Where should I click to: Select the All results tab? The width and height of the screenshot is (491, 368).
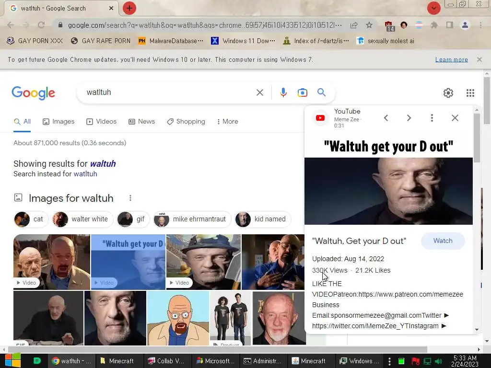(22, 121)
